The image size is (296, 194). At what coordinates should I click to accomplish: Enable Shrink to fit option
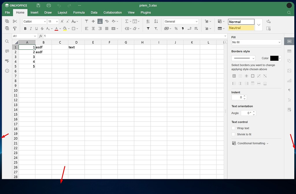tap(233, 134)
